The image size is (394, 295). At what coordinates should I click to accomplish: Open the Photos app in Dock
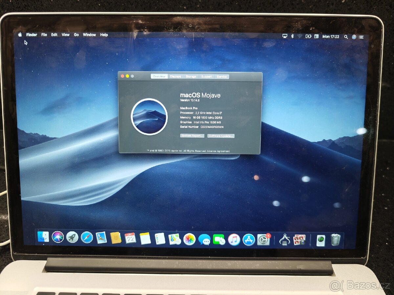tap(189, 239)
